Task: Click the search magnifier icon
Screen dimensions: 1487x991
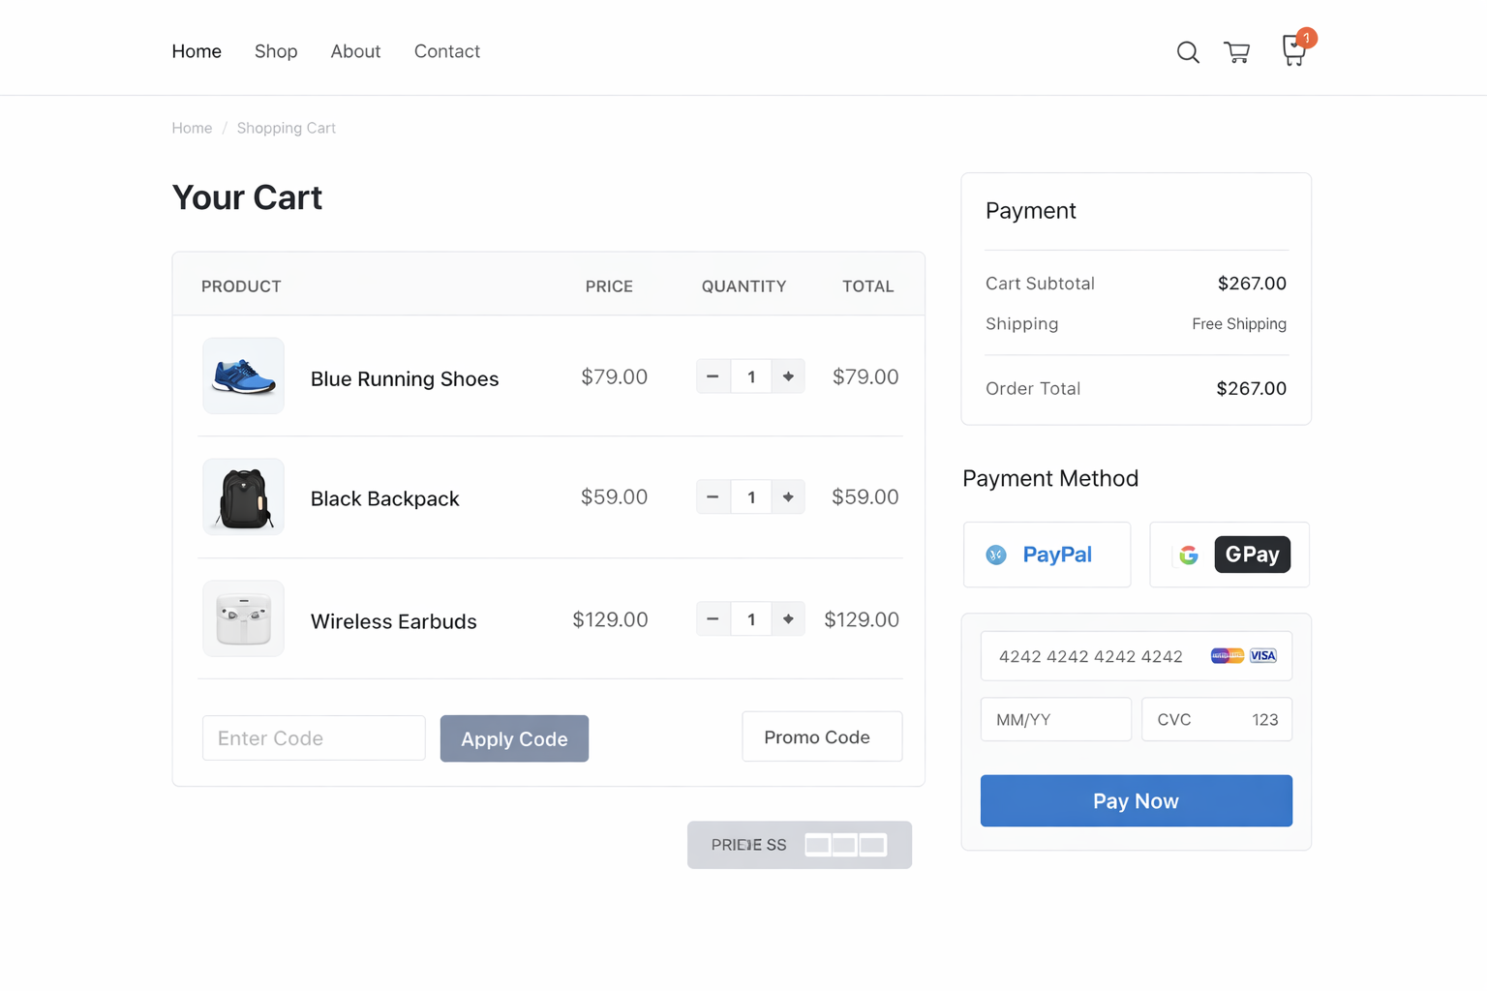Action: pyautogui.click(x=1187, y=52)
